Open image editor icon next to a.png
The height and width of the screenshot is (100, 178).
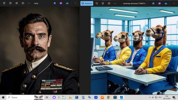[55, 3]
